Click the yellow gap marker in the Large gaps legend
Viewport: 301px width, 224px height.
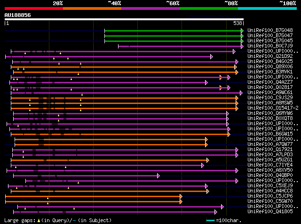pyautogui.click(x=39, y=221)
